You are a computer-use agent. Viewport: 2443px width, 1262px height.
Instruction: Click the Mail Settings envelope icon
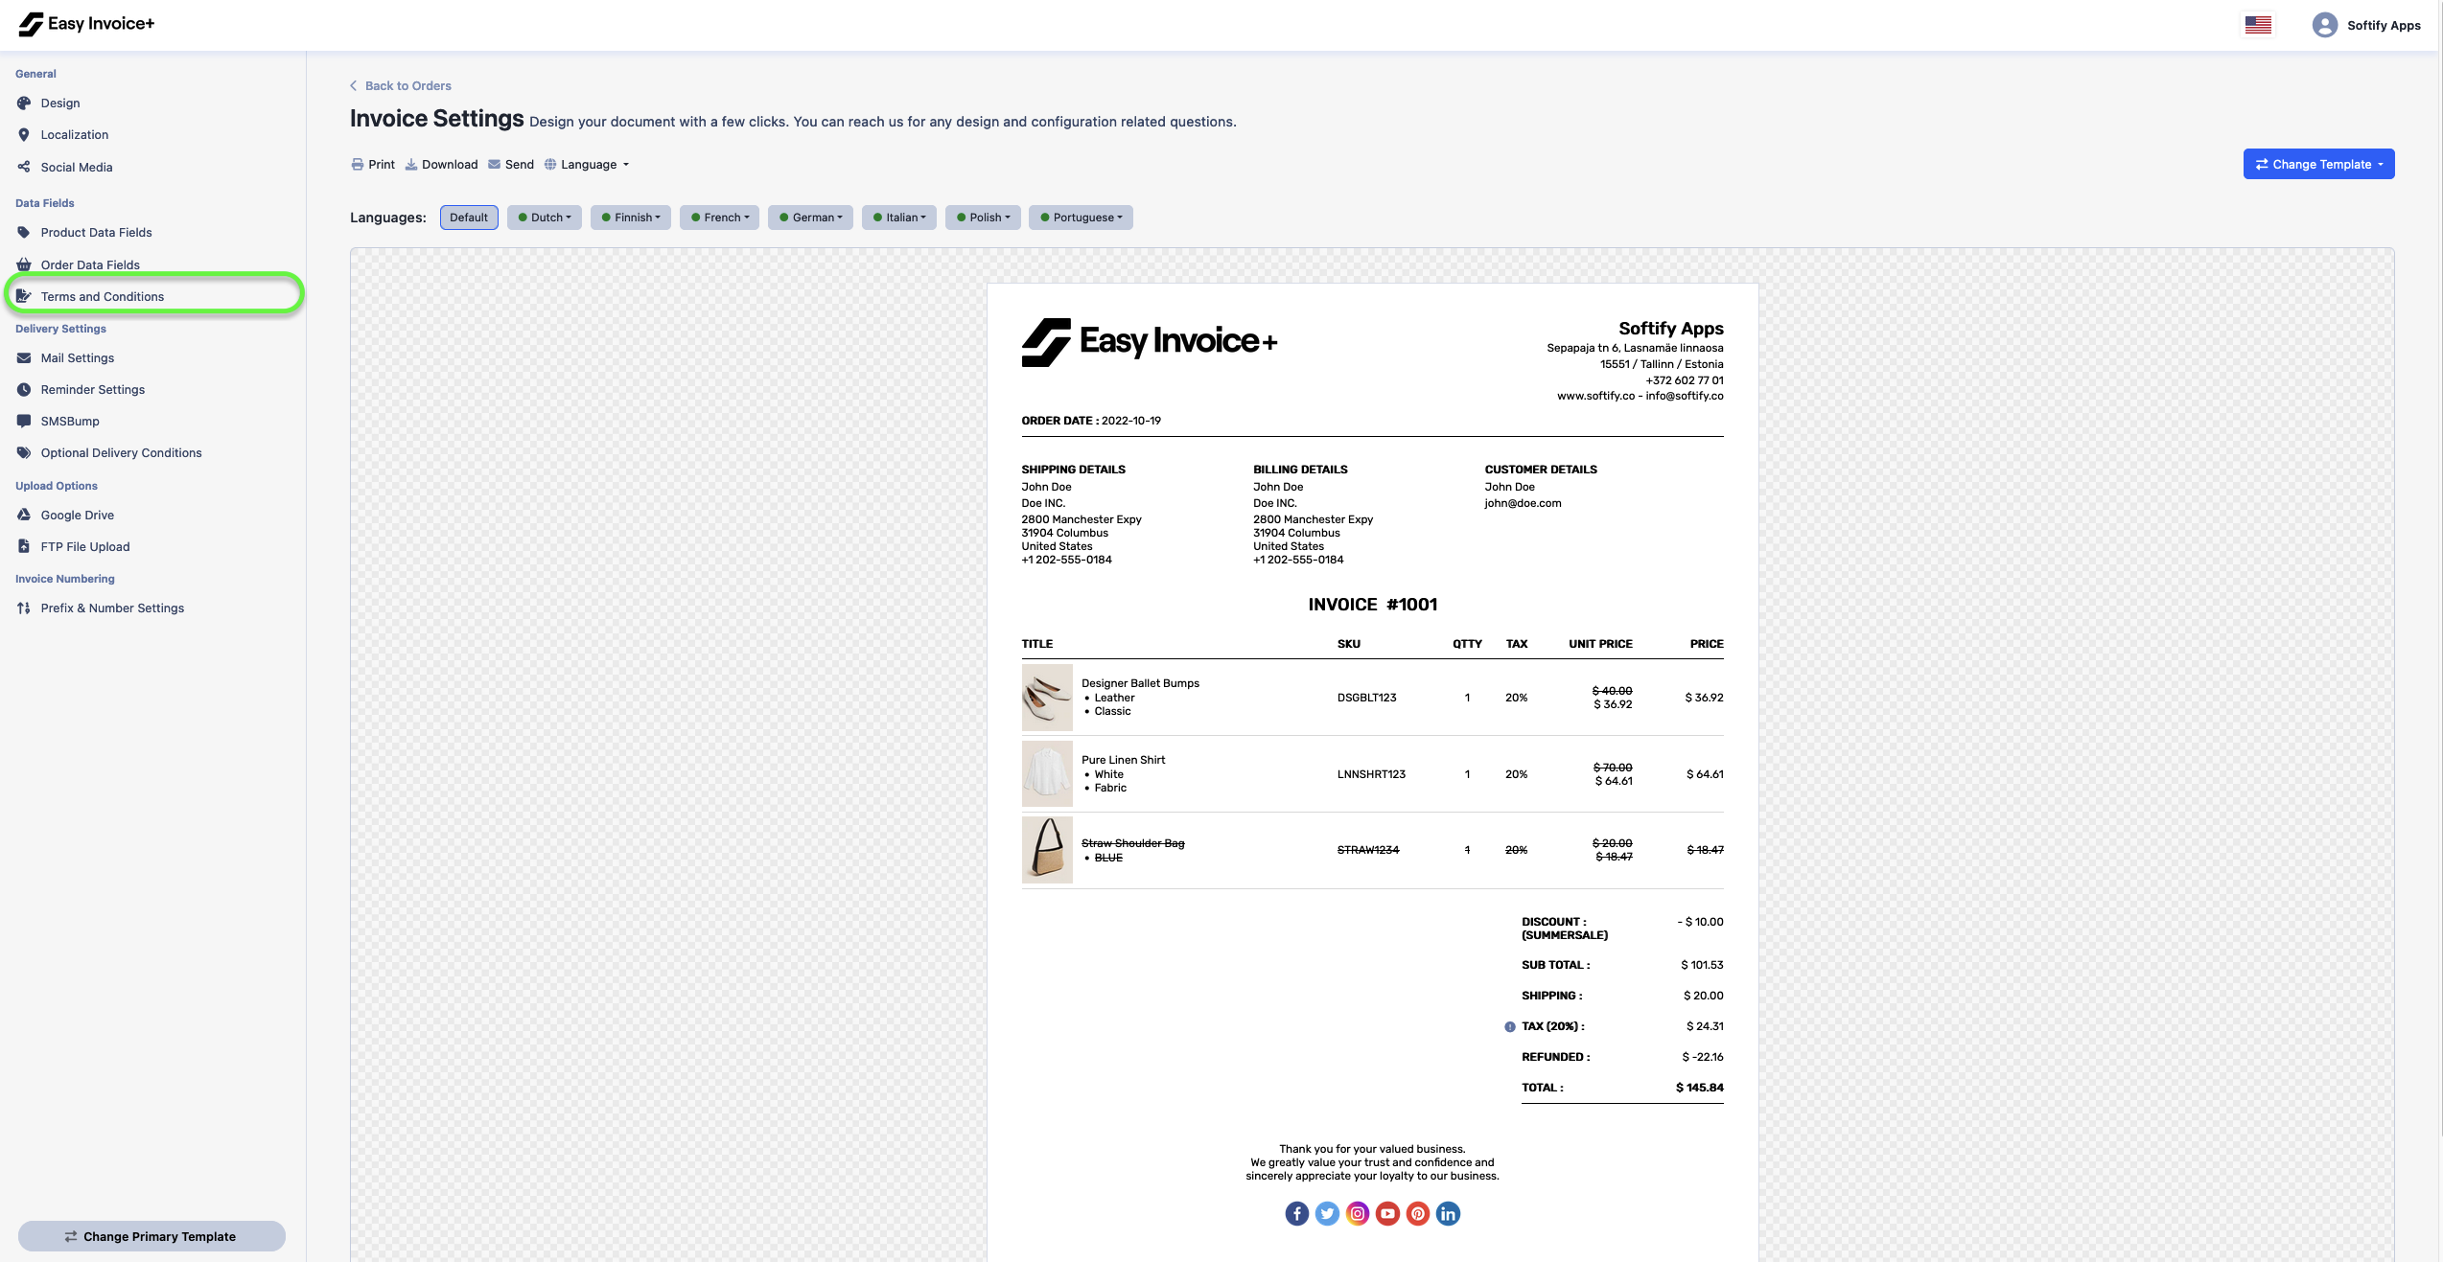point(24,358)
